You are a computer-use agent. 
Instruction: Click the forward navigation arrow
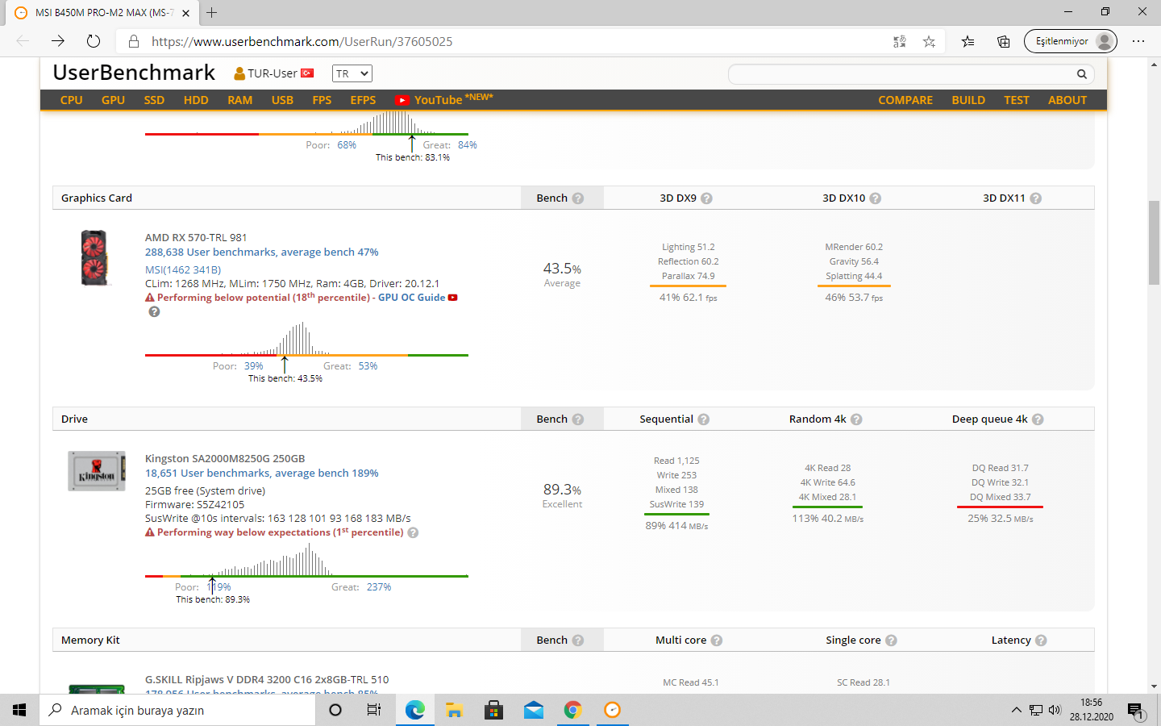[x=58, y=41]
